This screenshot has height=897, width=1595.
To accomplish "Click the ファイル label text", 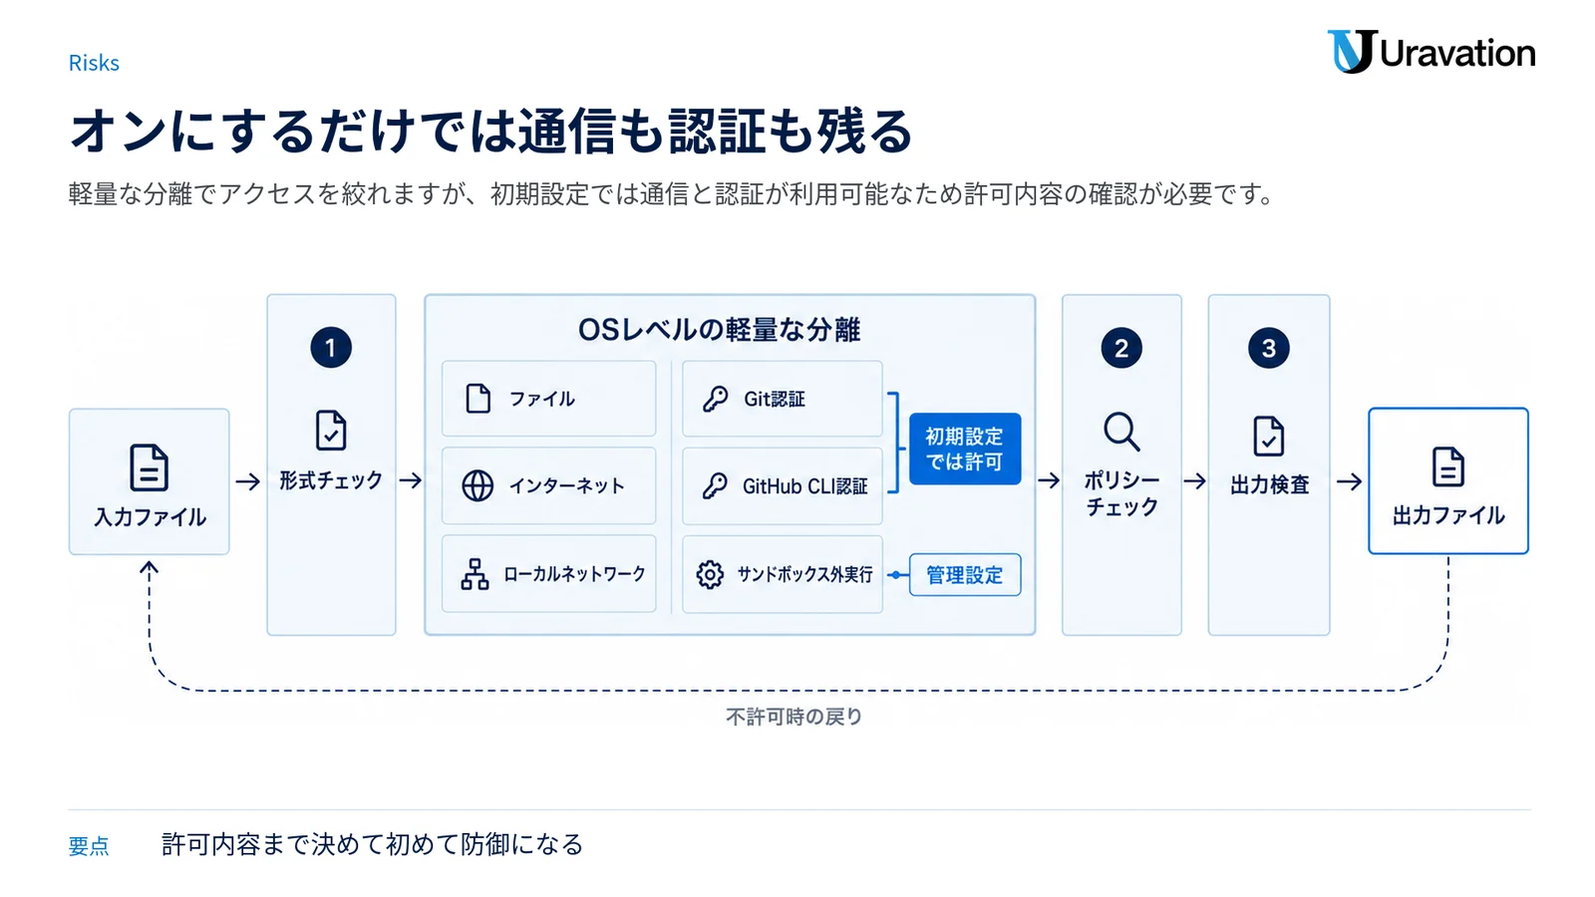I will click(541, 399).
